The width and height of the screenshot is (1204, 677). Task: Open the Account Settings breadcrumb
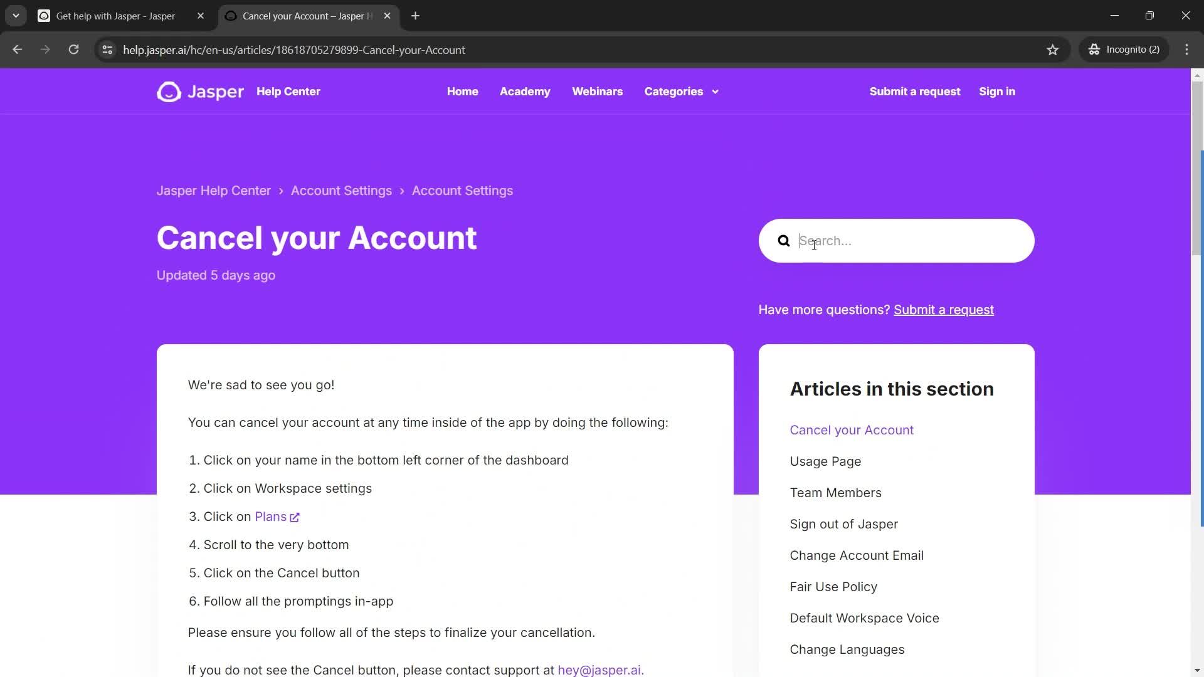pos(342,191)
